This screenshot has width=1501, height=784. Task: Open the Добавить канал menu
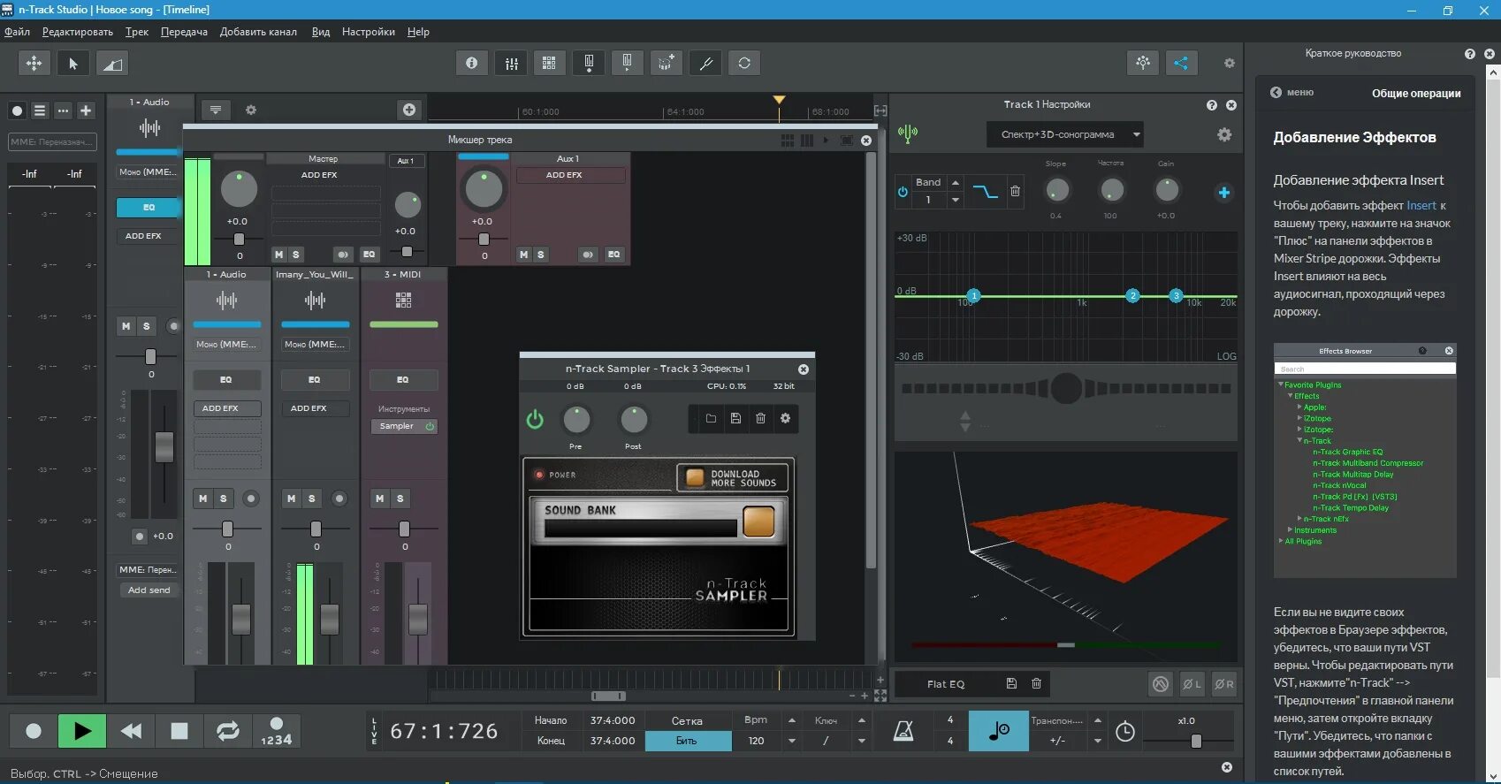point(258,32)
